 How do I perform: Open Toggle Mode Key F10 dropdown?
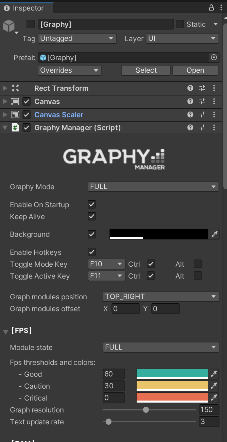pyautogui.click(x=106, y=264)
